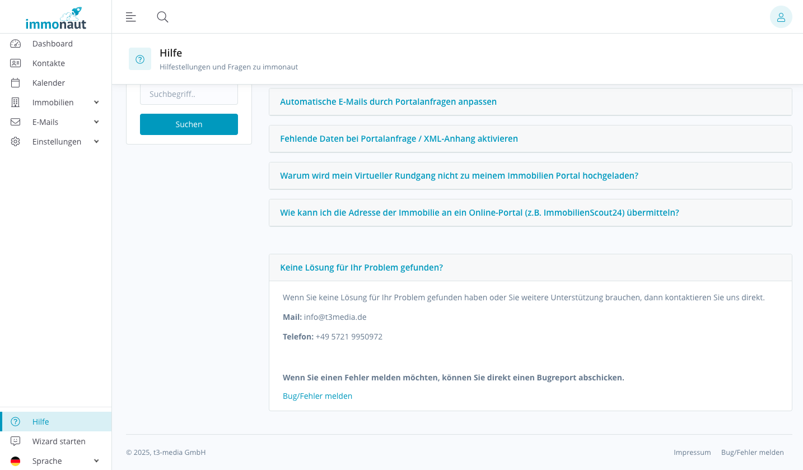Click the Wizard starten chat icon
803x470 pixels.
click(16, 441)
